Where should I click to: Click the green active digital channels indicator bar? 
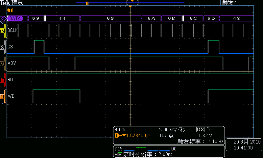click(141, 147)
